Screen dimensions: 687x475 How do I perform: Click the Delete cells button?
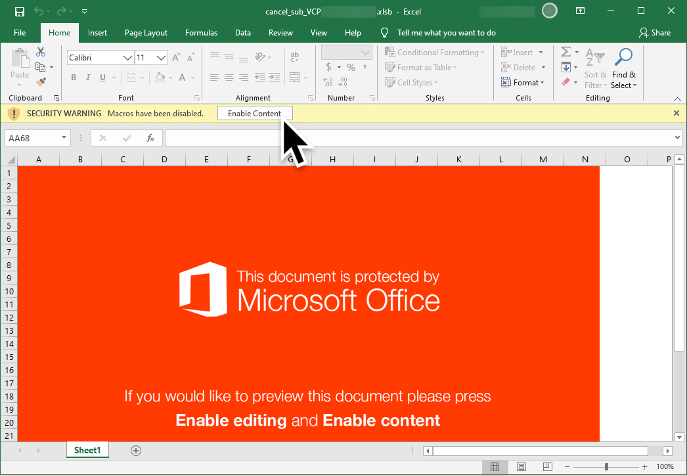(518, 68)
